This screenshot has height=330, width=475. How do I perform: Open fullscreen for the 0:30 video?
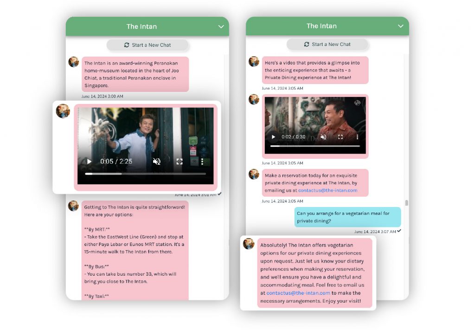point(340,137)
